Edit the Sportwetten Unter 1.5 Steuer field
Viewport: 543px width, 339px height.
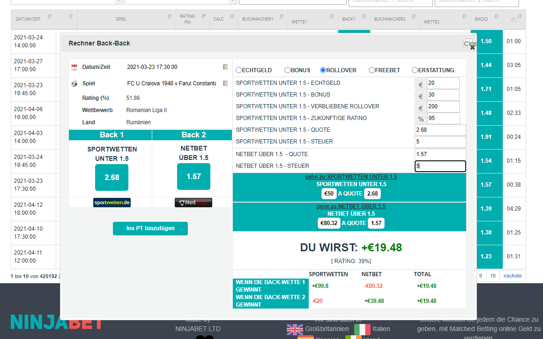pyautogui.click(x=440, y=142)
